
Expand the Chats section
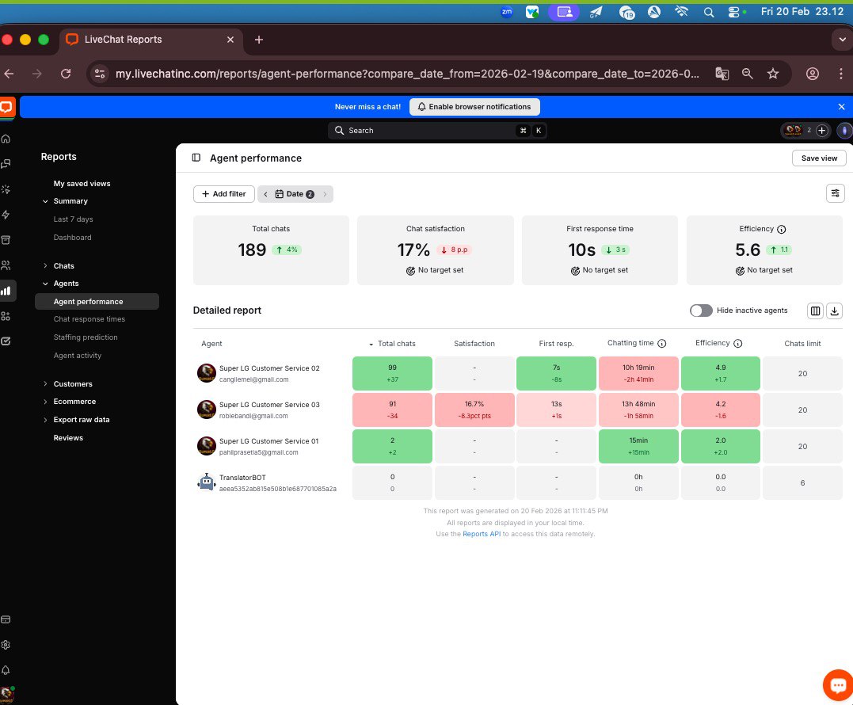(x=45, y=266)
